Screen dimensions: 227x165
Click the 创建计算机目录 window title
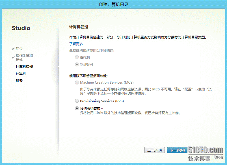(x=114, y=5)
